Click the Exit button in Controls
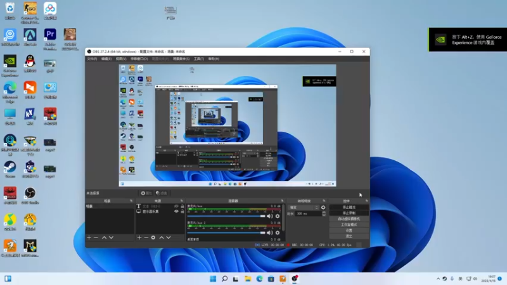The height and width of the screenshot is (285, 507). point(349,236)
